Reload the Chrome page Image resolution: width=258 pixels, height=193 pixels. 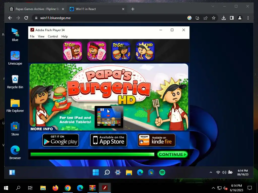pos(26,18)
